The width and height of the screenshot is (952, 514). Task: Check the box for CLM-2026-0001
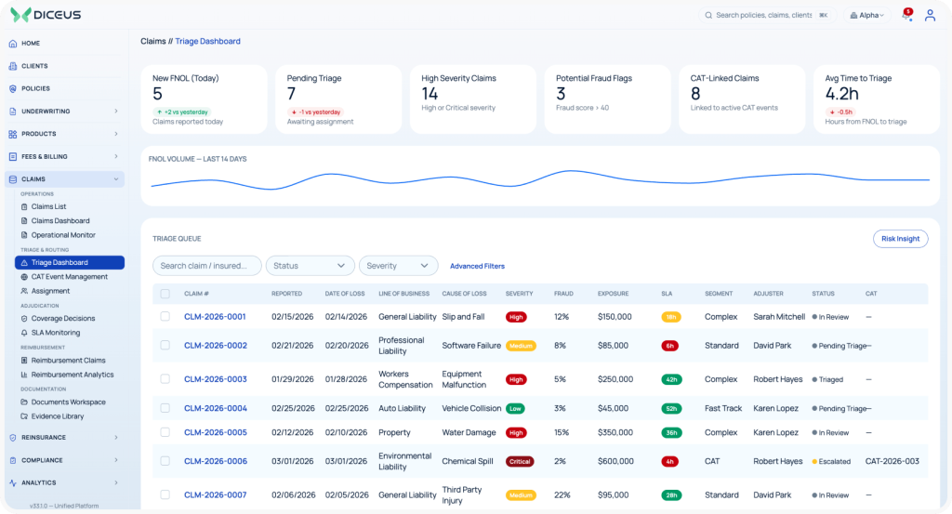pyautogui.click(x=165, y=316)
